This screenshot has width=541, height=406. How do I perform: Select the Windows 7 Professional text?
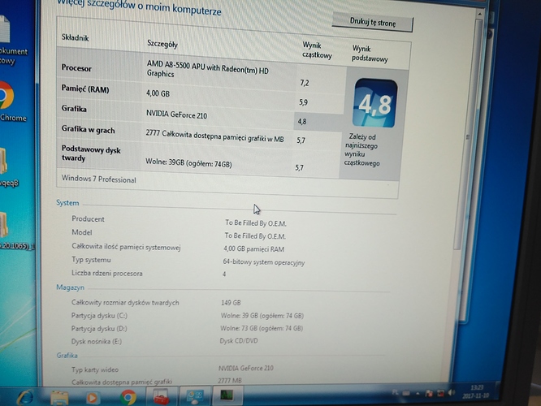[98, 179]
